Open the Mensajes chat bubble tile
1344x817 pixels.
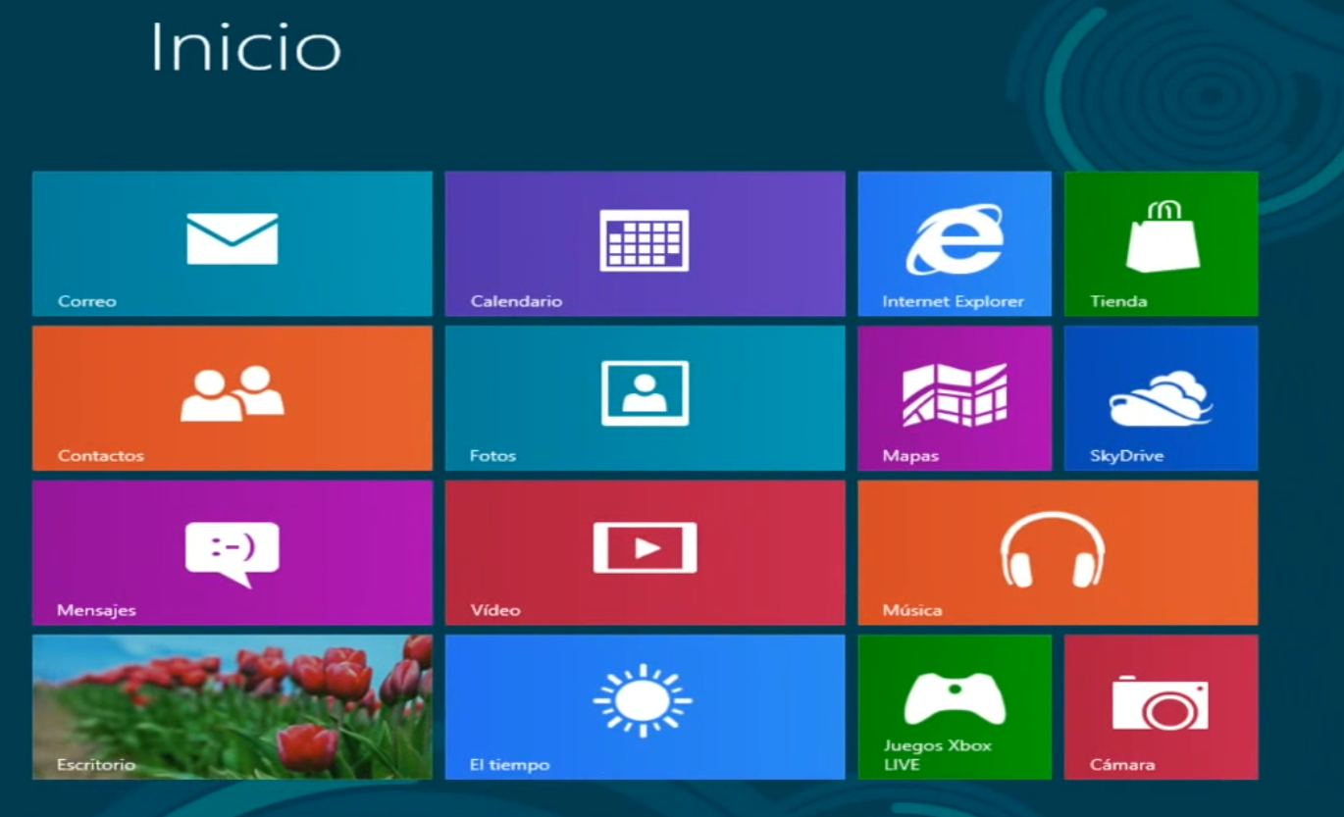233,552
